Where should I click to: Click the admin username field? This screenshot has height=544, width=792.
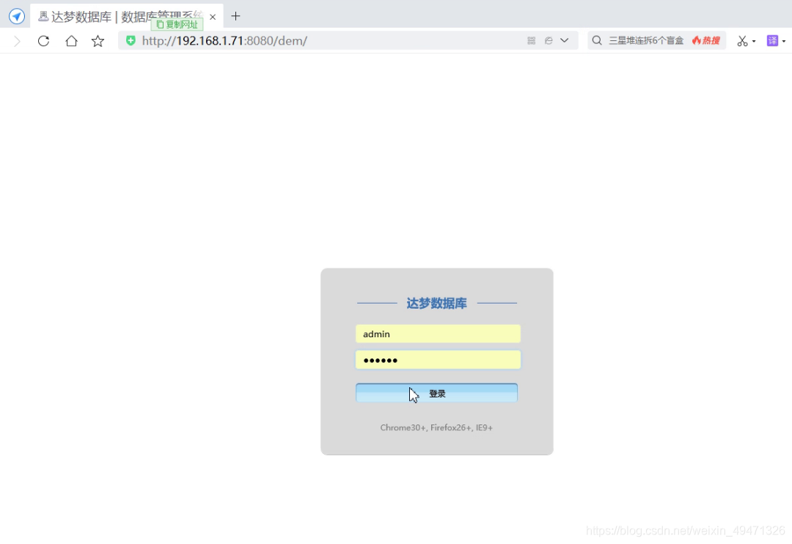(x=438, y=334)
